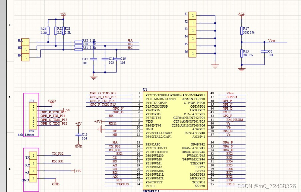The image size is (301, 192).
Task: Click ground symbol under J1-J6 connectors
Action: [215, 66]
